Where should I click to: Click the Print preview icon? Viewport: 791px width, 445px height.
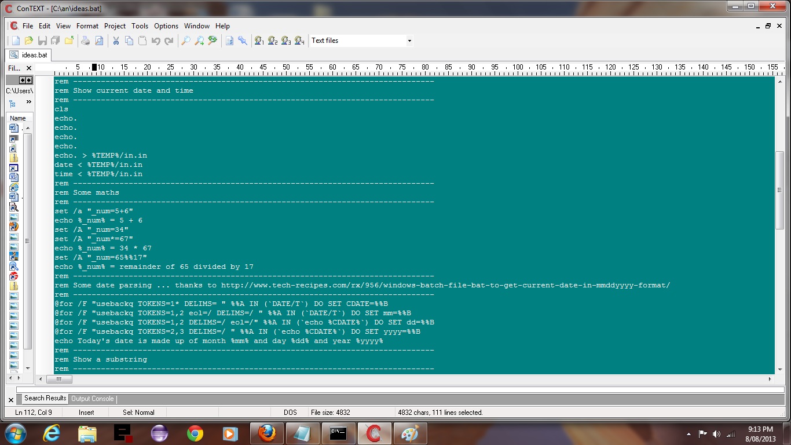click(x=99, y=41)
